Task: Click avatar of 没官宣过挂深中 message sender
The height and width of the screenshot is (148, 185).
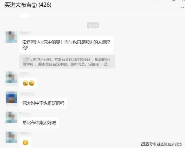Action: click(x=11, y=37)
